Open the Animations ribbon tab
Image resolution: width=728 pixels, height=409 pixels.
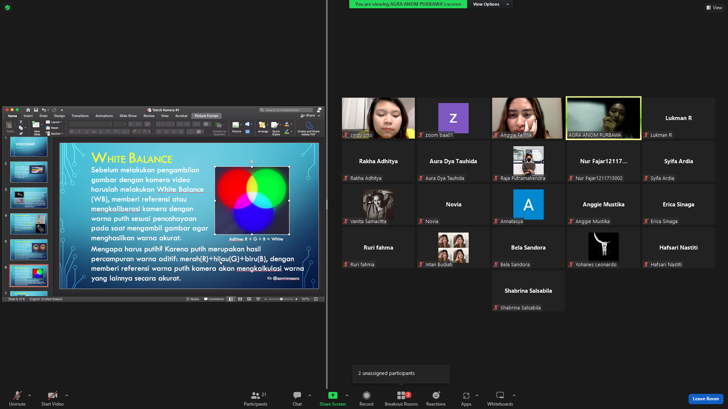pos(104,116)
